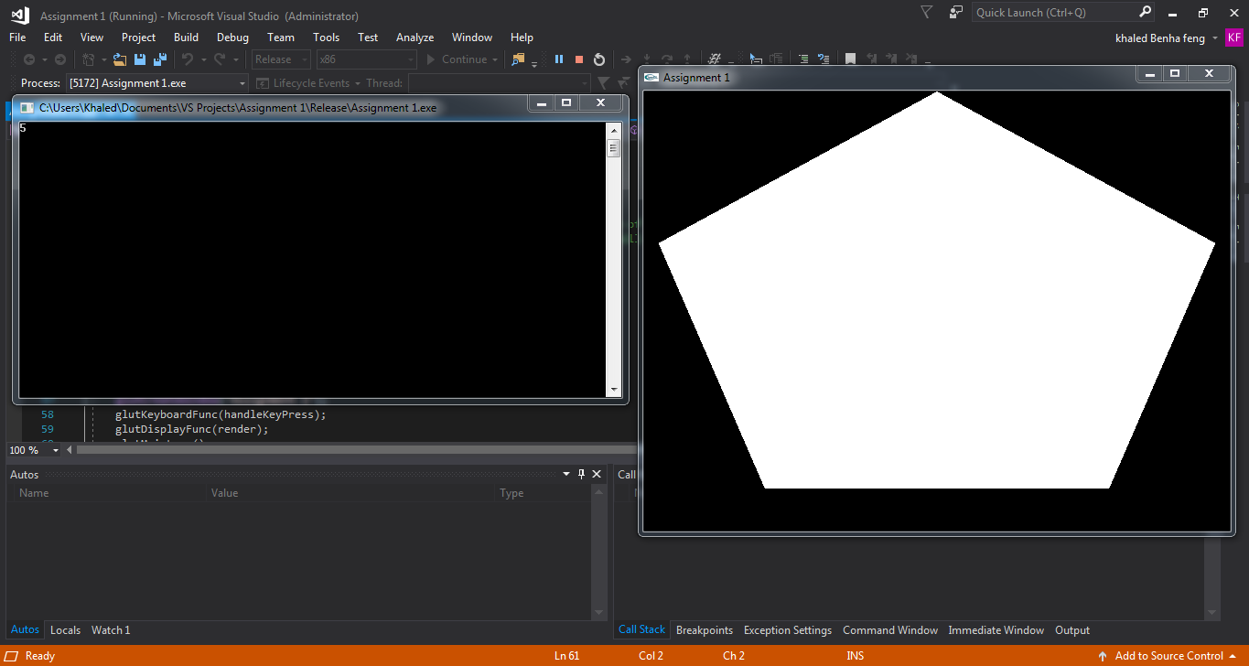Select the Immediate Window tab

pyautogui.click(x=996, y=630)
